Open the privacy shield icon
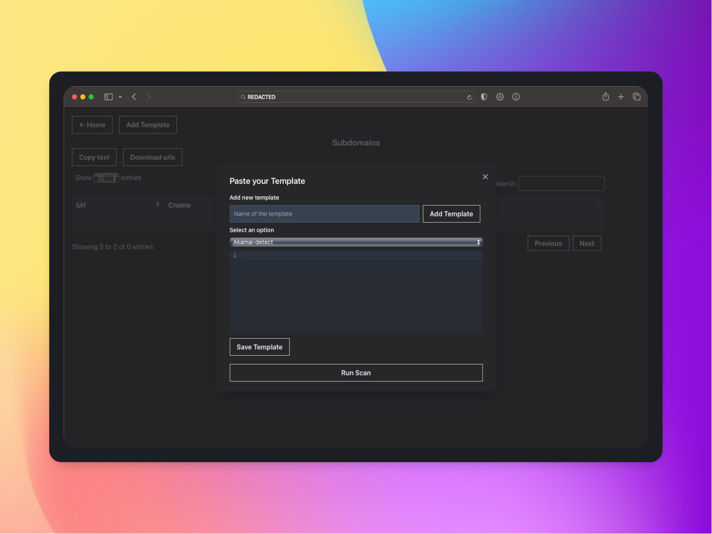 click(x=484, y=97)
